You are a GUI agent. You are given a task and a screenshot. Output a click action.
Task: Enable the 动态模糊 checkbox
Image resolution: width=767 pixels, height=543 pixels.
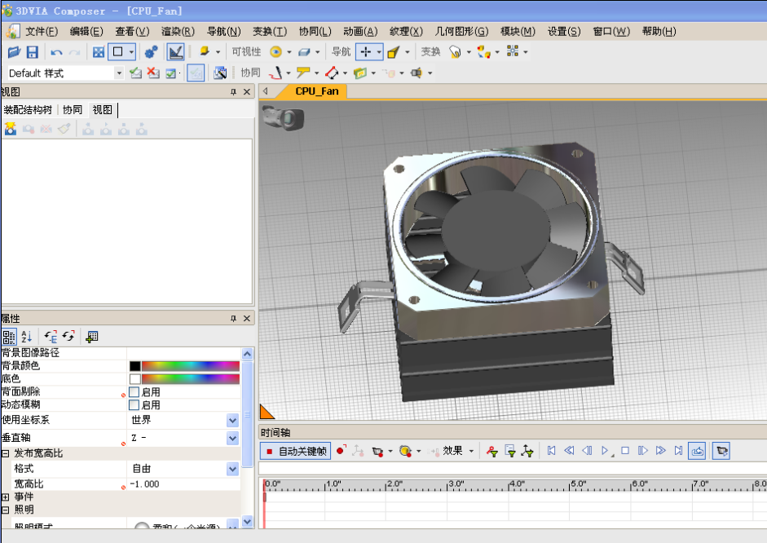[134, 404]
